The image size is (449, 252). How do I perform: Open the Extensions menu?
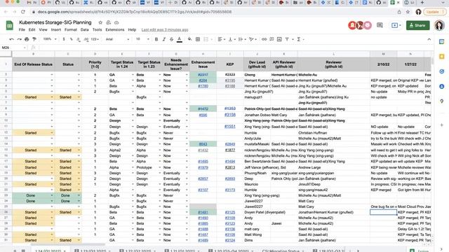click(x=115, y=29)
